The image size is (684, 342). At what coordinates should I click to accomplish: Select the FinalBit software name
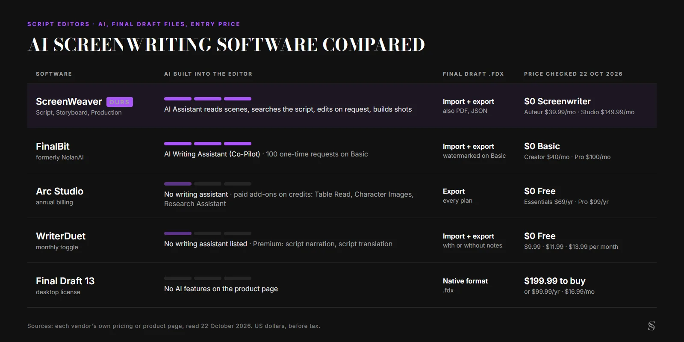click(x=53, y=146)
